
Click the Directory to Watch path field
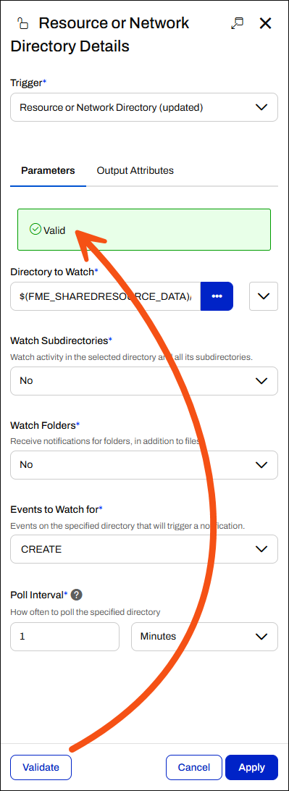106,296
